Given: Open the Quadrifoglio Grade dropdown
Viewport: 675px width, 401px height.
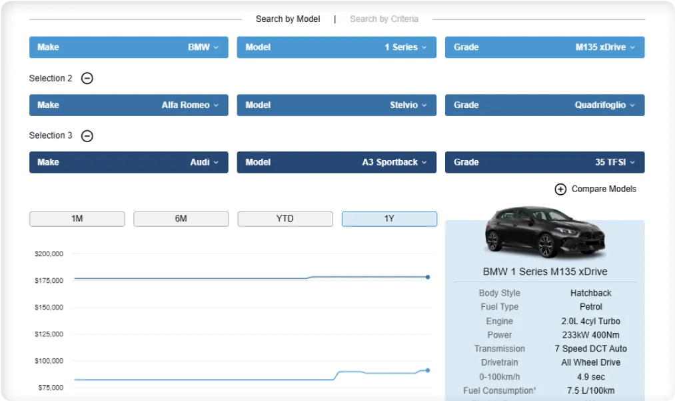Looking at the screenshot, I should tap(544, 105).
